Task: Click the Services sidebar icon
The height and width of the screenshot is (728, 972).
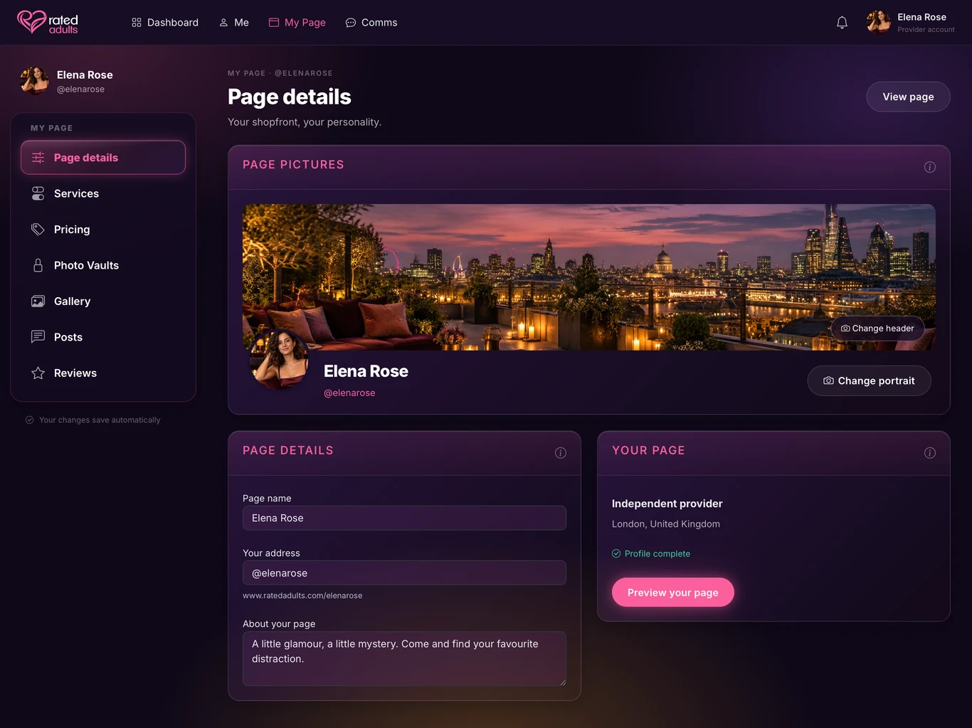Action: coord(38,193)
